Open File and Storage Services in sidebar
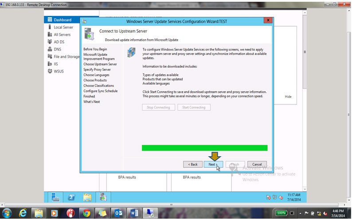The image size is (352, 220). click(x=66, y=57)
